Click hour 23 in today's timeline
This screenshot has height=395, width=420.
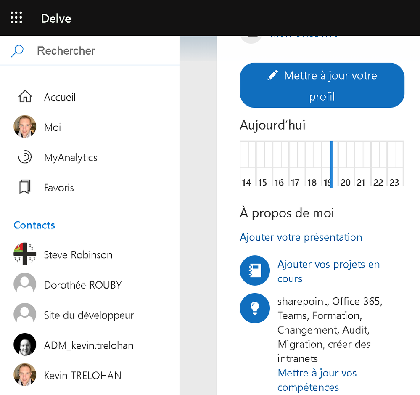point(394,183)
